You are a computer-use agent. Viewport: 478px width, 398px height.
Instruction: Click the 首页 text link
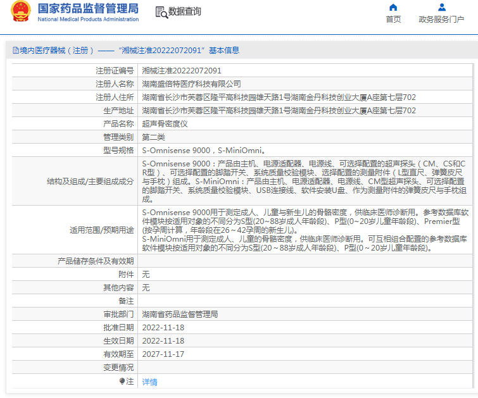tap(393, 19)
